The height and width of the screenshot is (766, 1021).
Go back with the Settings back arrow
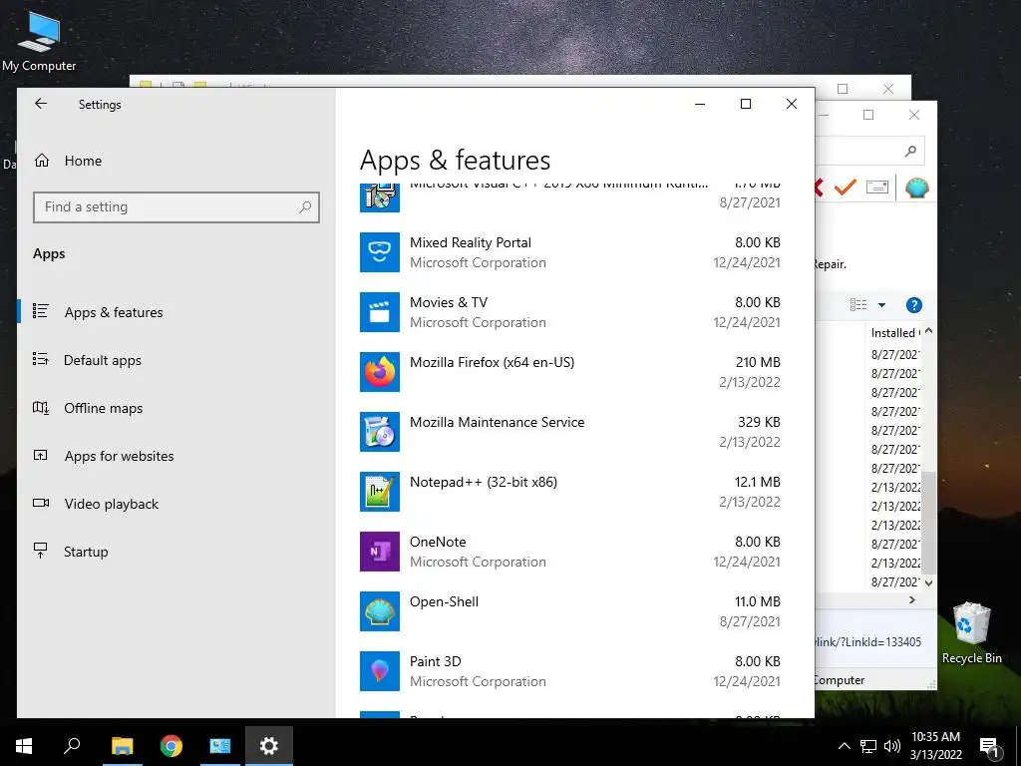click(41, 104)
